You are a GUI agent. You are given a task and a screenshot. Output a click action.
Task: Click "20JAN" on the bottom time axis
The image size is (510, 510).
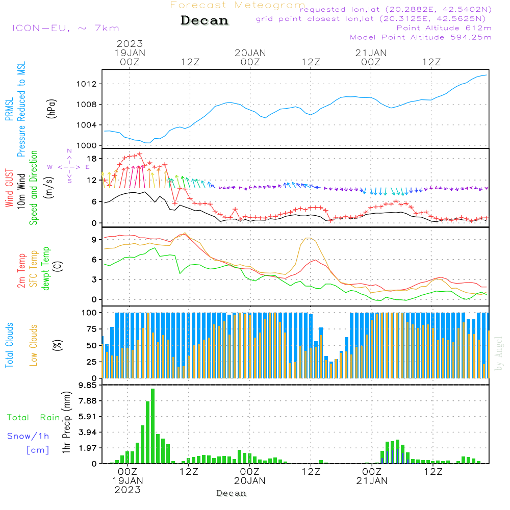250,481
